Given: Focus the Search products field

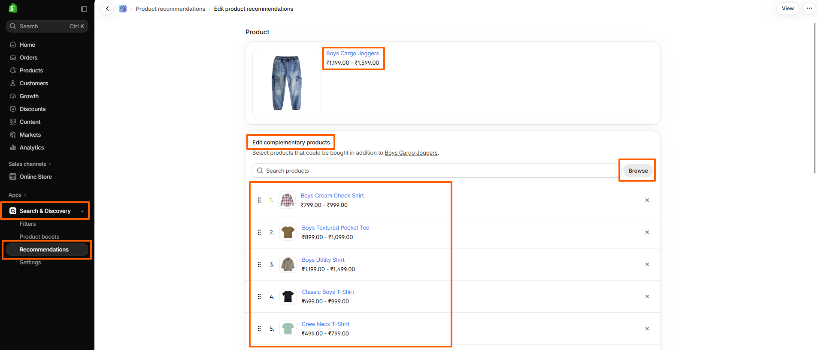Looking at the screenshot, I should (435, 171).
